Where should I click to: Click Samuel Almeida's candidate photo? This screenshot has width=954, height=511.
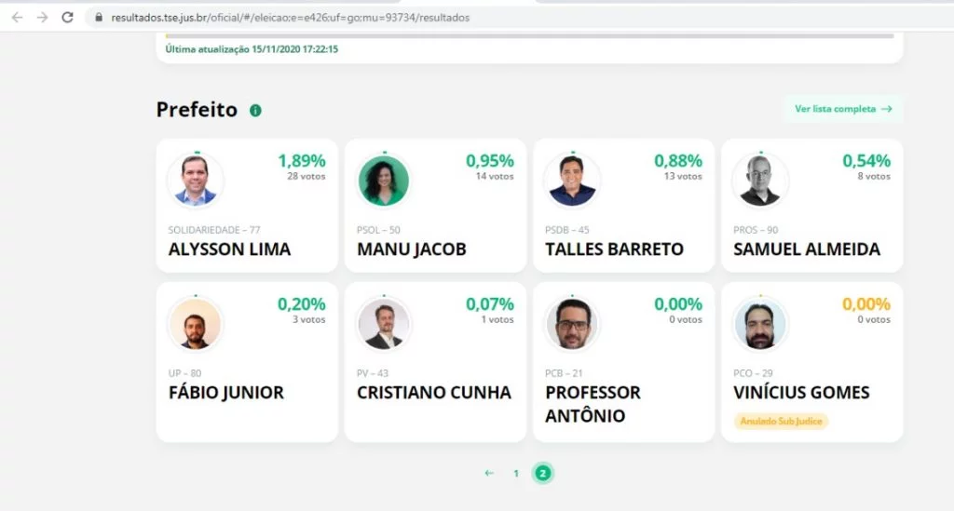tap(760, 180)
